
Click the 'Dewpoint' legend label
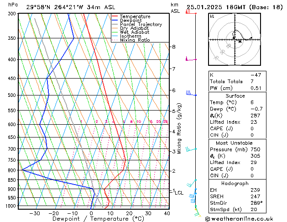pos(130,21)
